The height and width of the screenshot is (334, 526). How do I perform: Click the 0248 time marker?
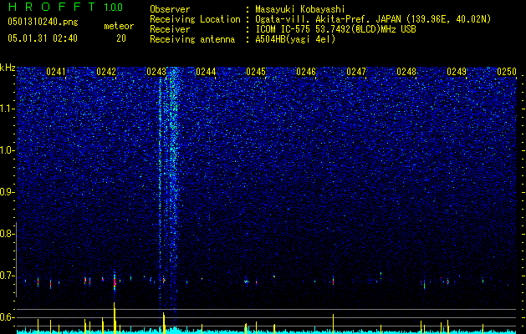pos(406,72)
